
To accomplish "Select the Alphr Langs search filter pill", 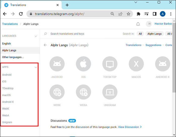I will coord(154,34).
